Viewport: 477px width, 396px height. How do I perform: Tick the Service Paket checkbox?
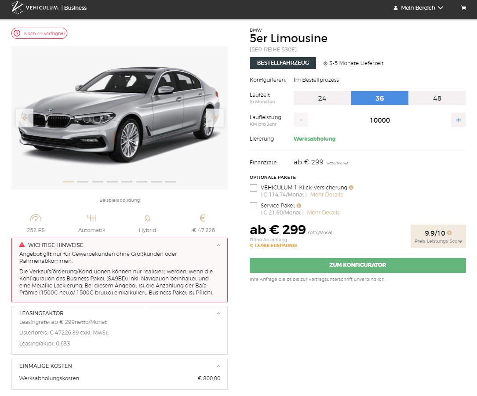[x=253, y=206]
